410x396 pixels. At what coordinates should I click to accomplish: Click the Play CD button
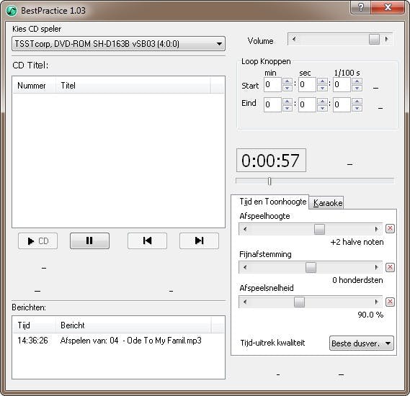tap(38, 240)
